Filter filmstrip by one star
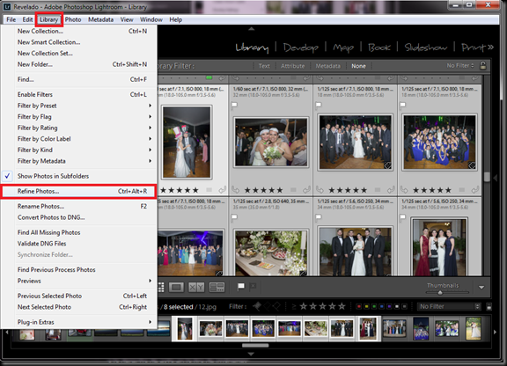This screenshot has width=507, height=366. [x=303, y=306]
